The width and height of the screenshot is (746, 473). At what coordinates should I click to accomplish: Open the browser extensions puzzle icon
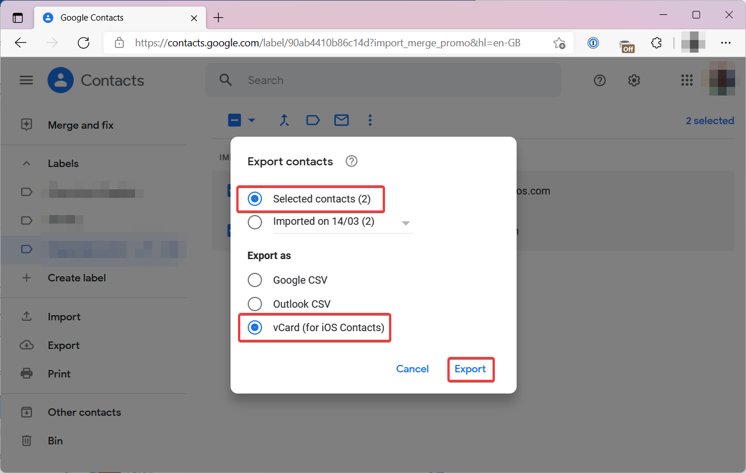[x=657, y=43]
